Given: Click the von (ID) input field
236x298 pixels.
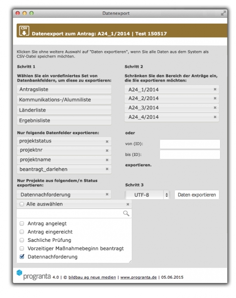Looking at the screenshot, I should [190, 144].
